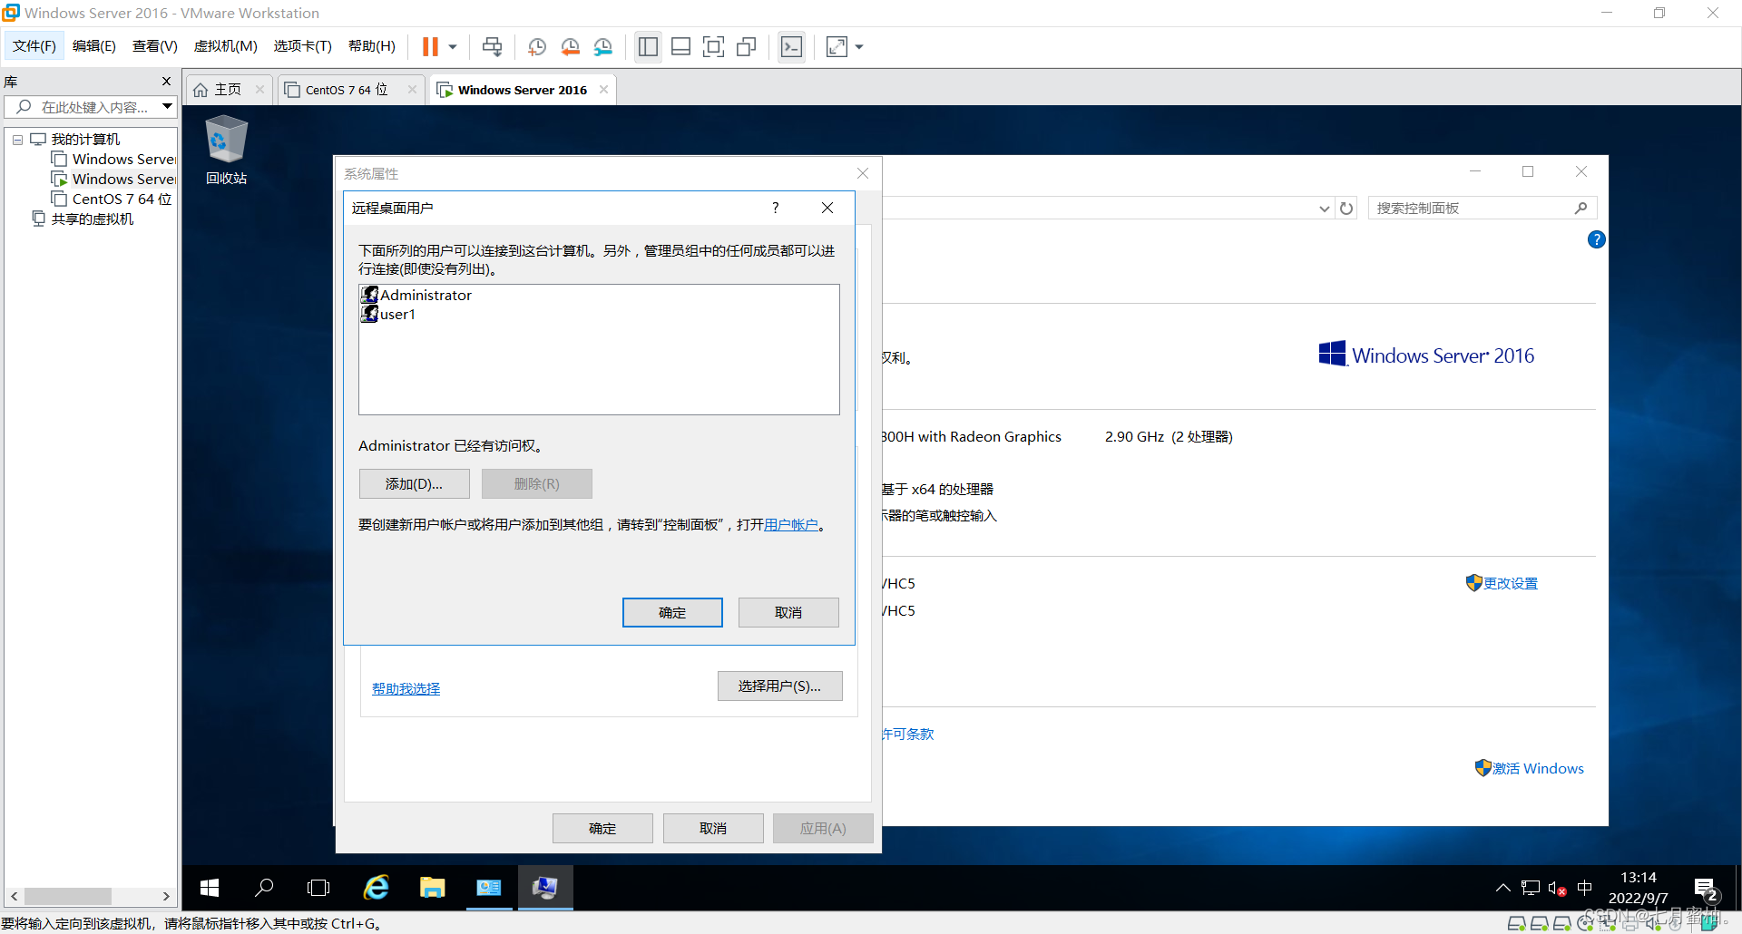Open the 查看(V) menu
Screen dimensions: 1742x934
pyautogui.click(x=155, y=46)
